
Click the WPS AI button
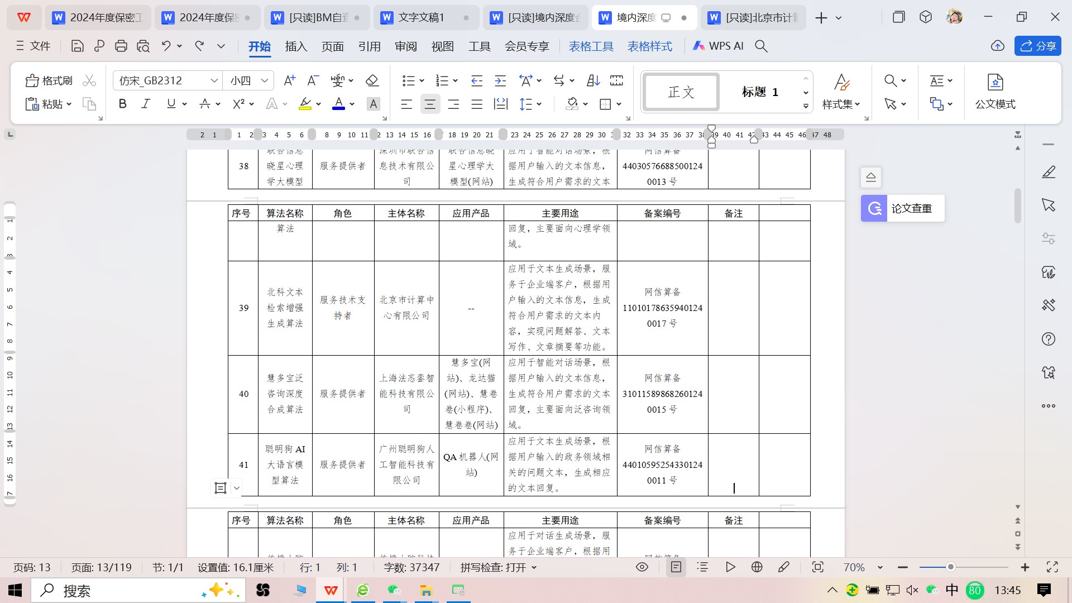click(x=718, y=46)
